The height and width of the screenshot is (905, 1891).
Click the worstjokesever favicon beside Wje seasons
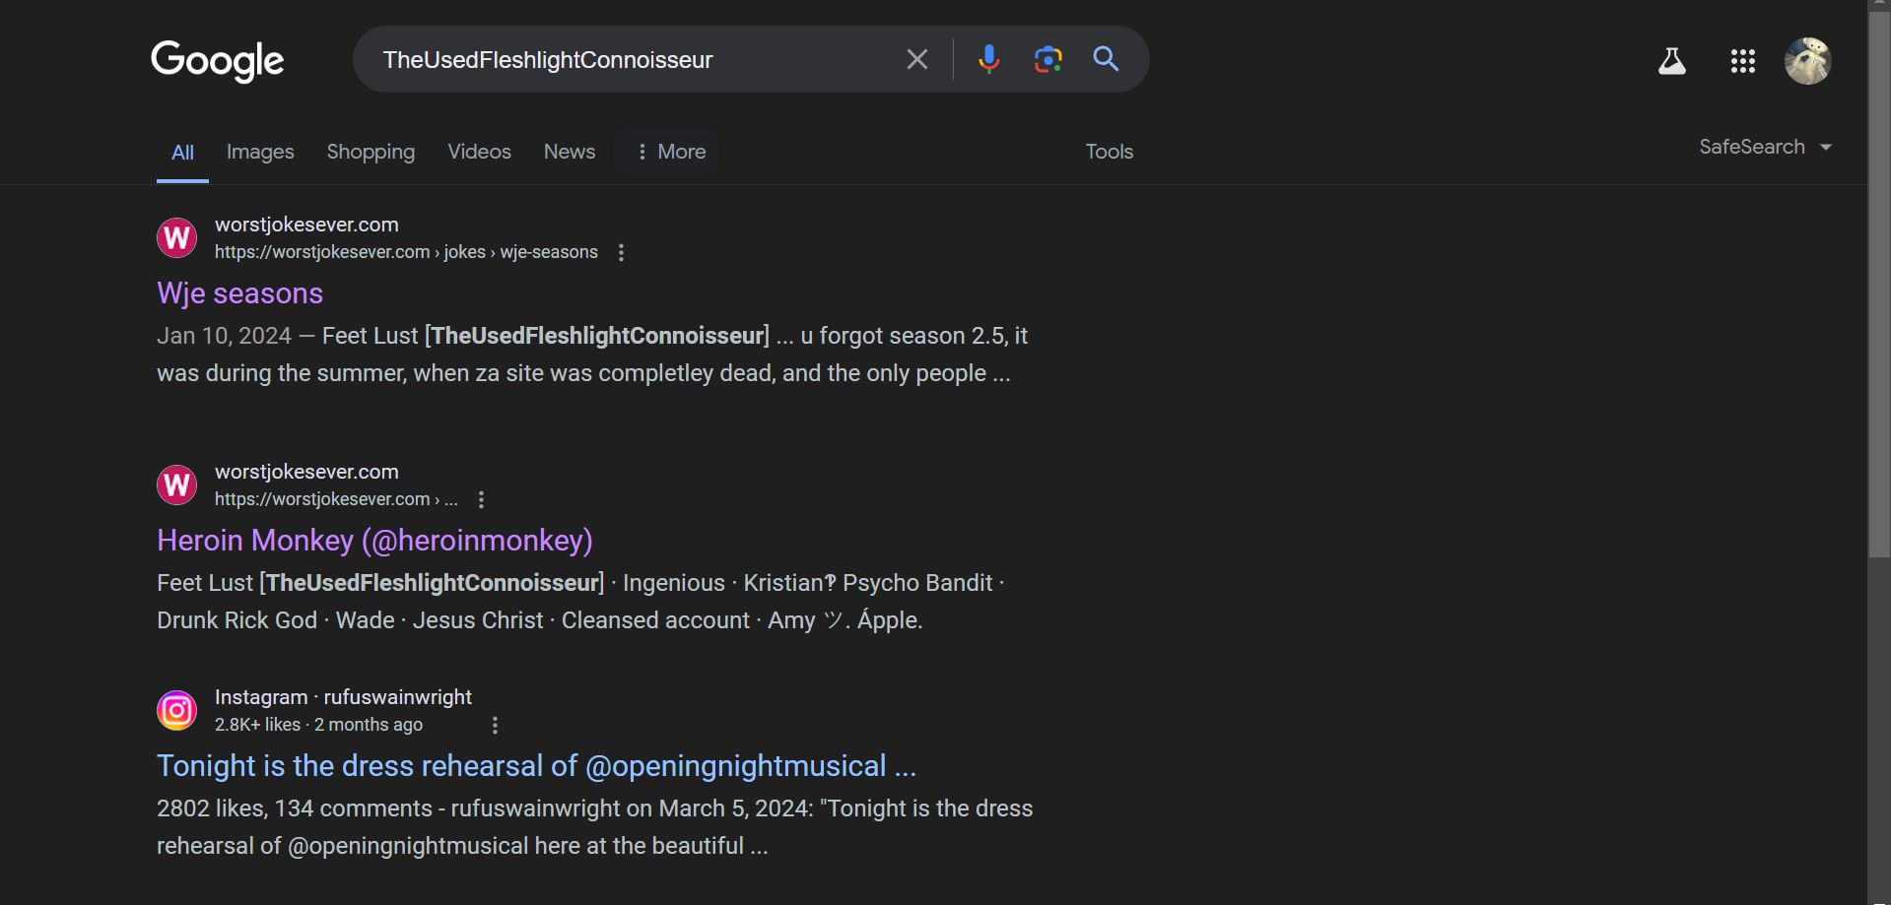(177, 237)
